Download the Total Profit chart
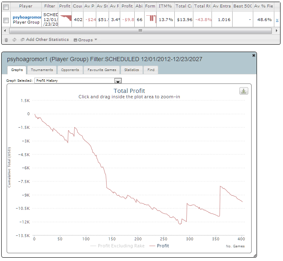 click(x=244, y=91)
